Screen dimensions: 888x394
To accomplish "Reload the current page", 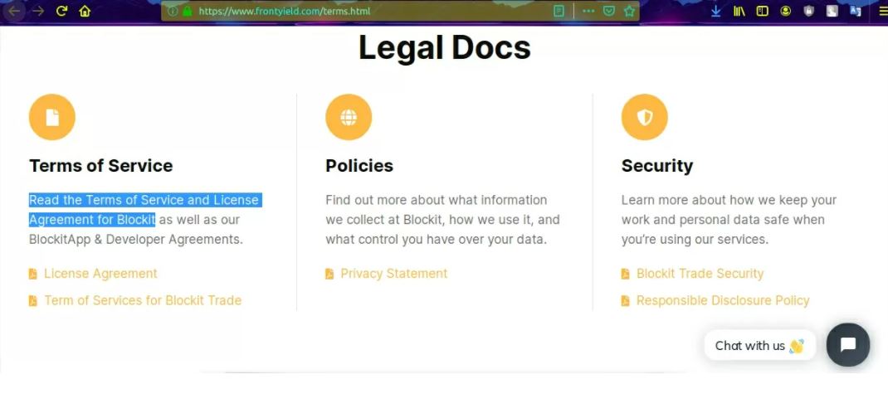I will point(61,12).
